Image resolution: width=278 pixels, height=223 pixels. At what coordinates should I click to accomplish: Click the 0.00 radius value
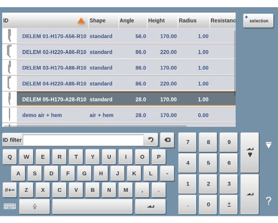(203, 115)
